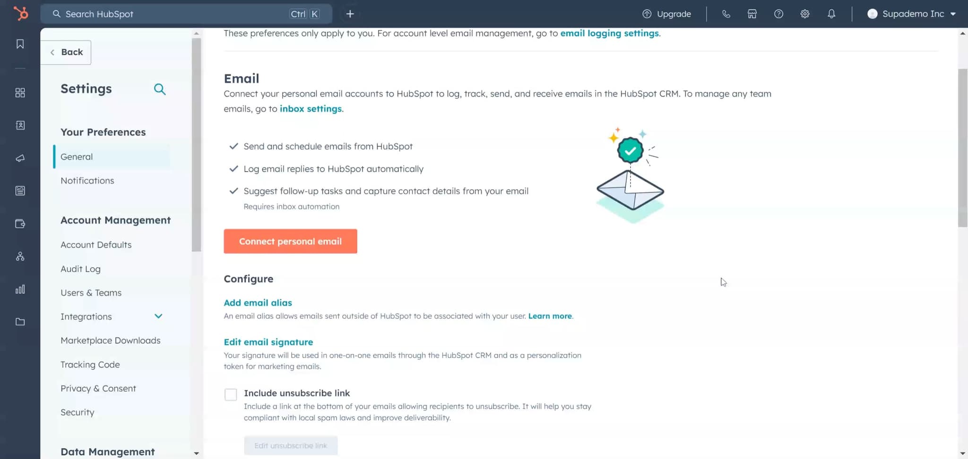
Task: Open the plus quick-create menu
Action: tap(350, 14)
